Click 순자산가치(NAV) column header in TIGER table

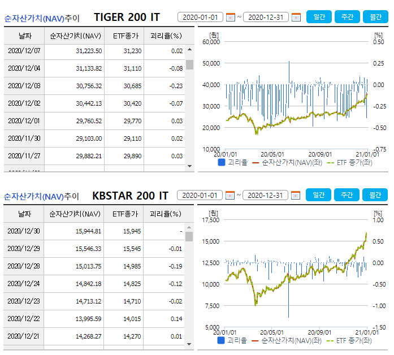(75, 36)
